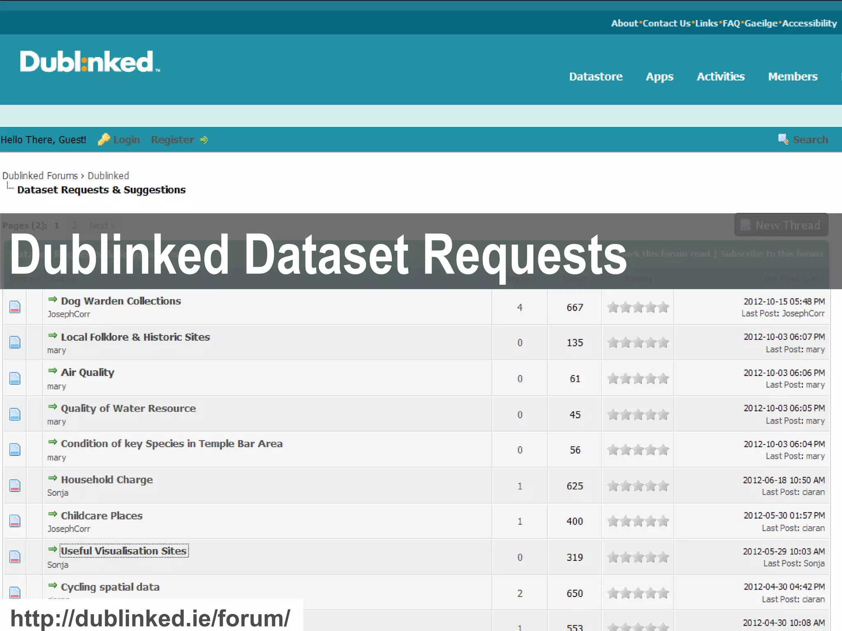Open last post dated 2012-05-29 10:03 AM
This screenshot has width=842, height=631.
coord(784,551)
